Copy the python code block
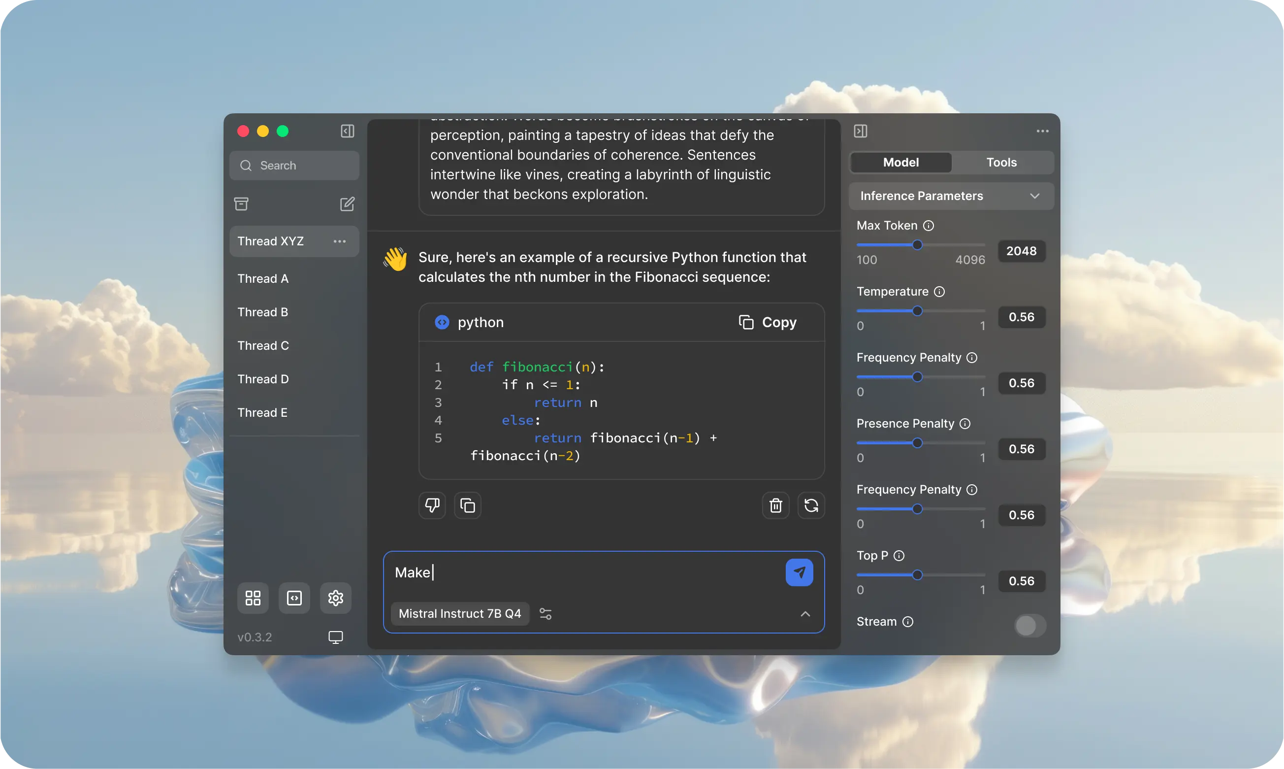Image resolution: width=1284 pixels, height=769 pixels. [767, 322]
